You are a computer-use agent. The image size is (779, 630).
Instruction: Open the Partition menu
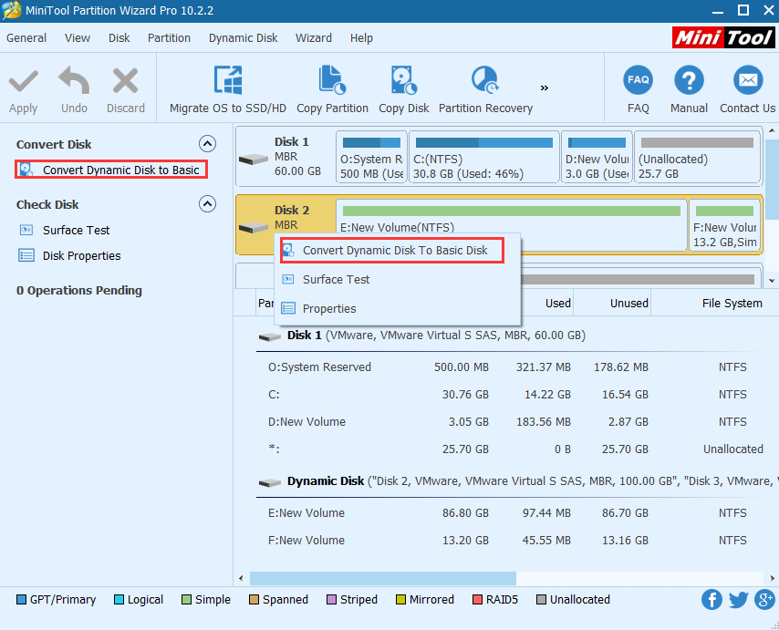[x=169, y=38]
